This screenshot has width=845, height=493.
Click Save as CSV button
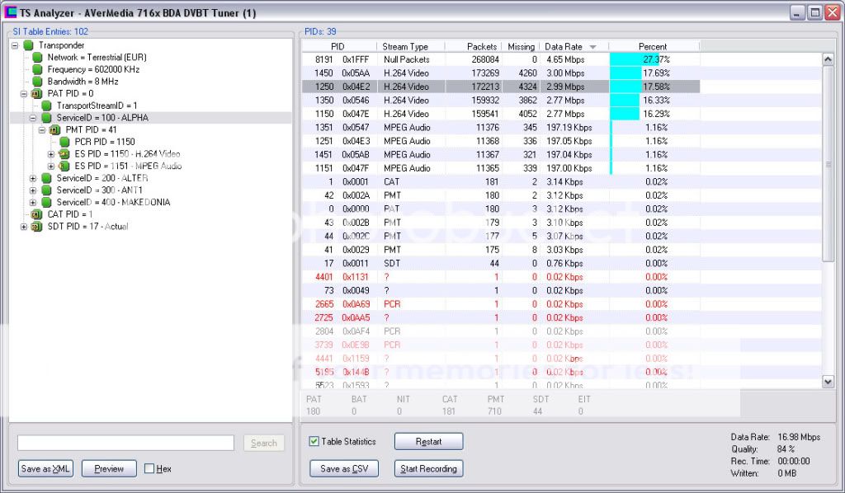(x=344, y=468)
